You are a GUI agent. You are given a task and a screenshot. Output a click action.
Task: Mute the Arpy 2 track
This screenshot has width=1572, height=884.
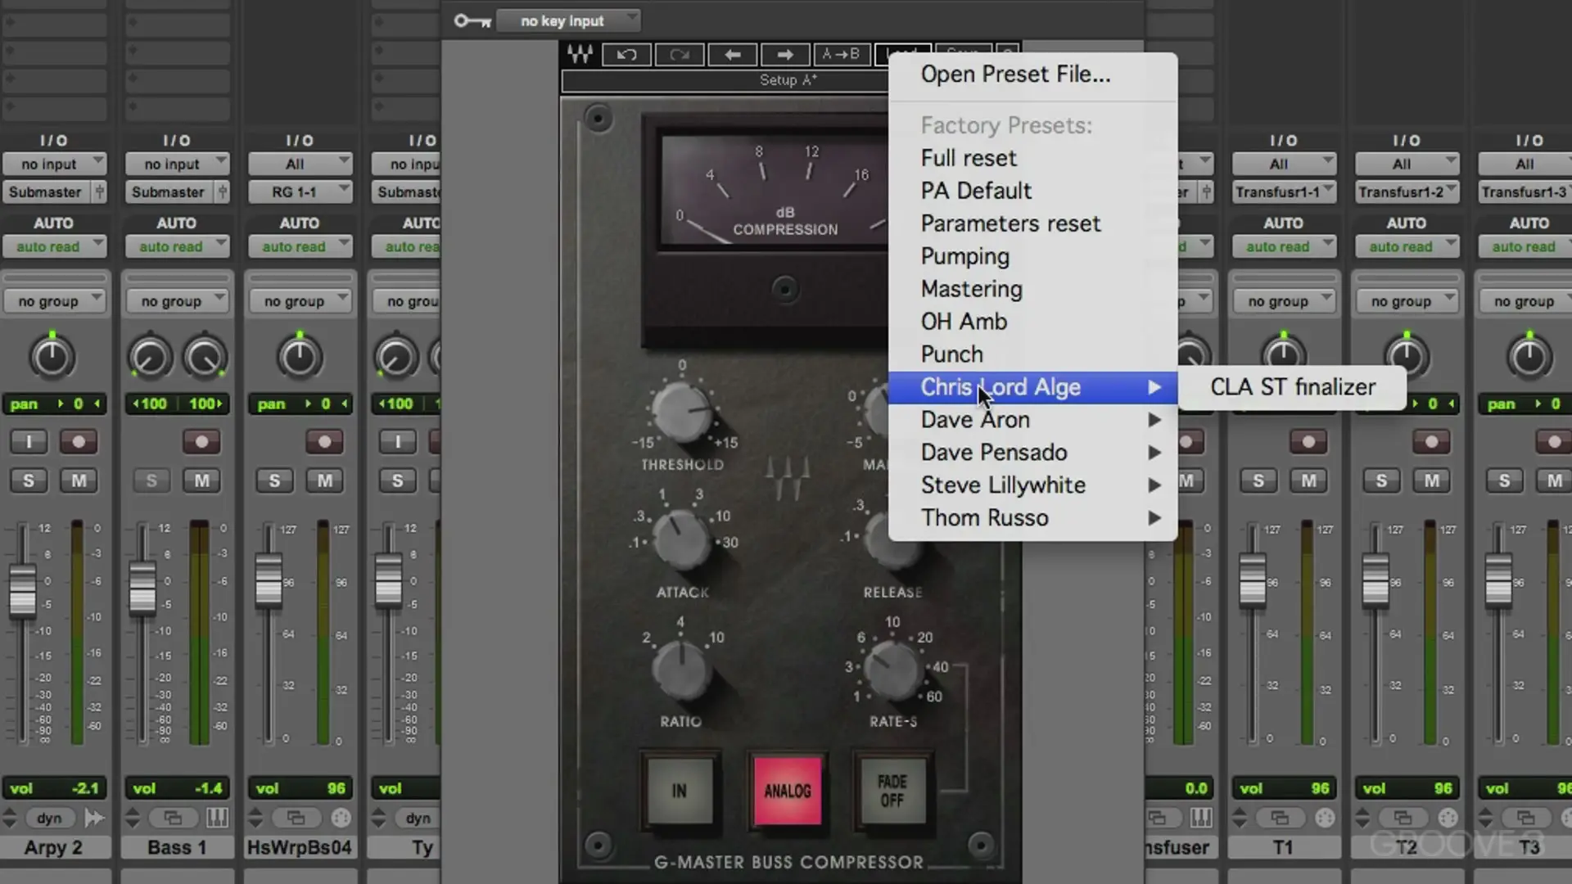[79, 480]
